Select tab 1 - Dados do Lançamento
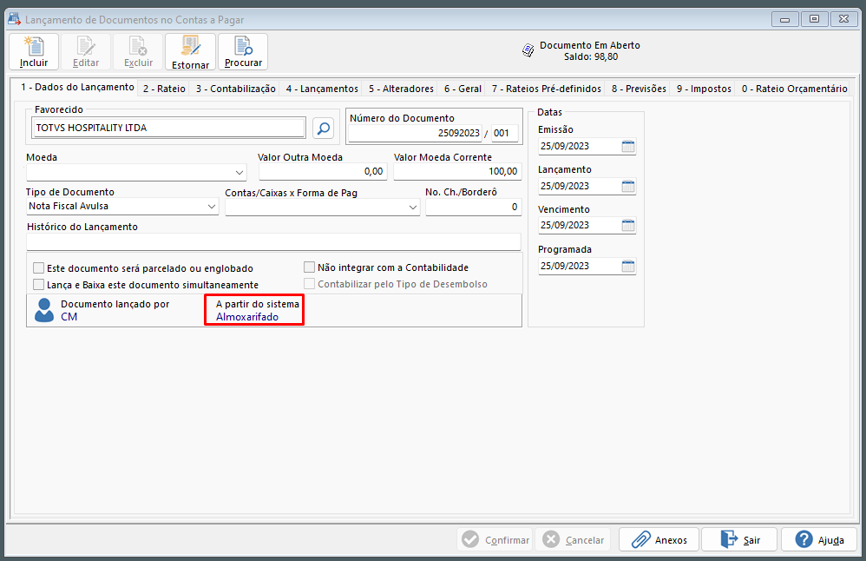The height and width of the screenshot is (561, 866). point(77,88)
